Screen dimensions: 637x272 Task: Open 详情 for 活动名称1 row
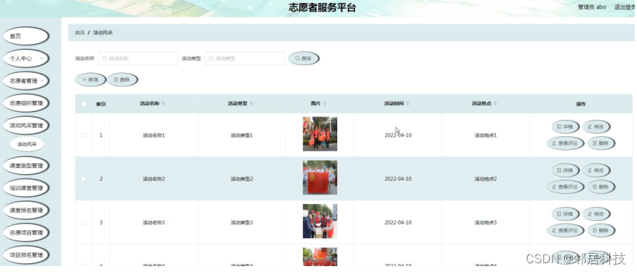pyautogui.click(x=565, y=126)
